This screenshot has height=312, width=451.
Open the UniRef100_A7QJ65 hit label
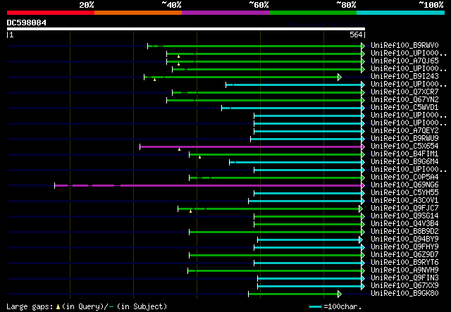pos(404,61)
